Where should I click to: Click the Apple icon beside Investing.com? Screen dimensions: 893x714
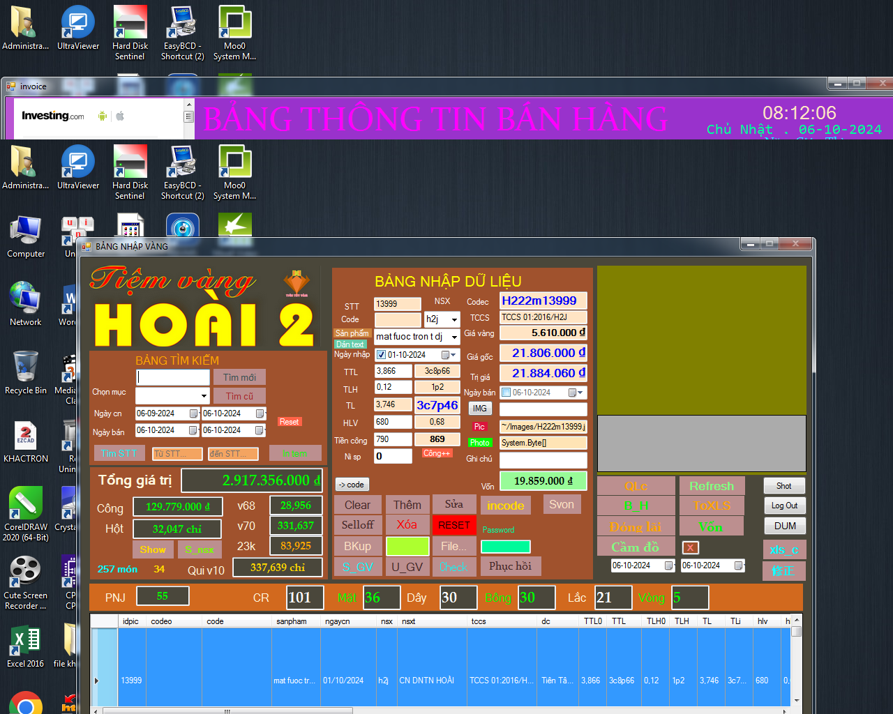click(x=120, y=116)
